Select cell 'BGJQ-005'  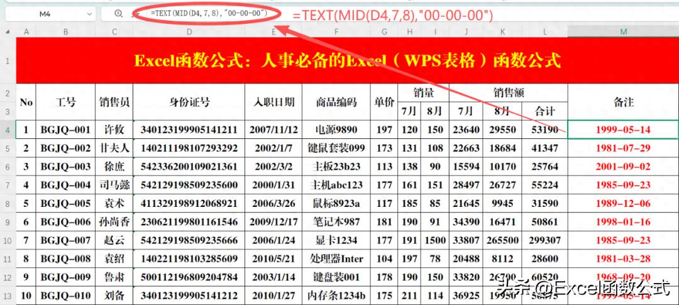click(x=66, y=203)
